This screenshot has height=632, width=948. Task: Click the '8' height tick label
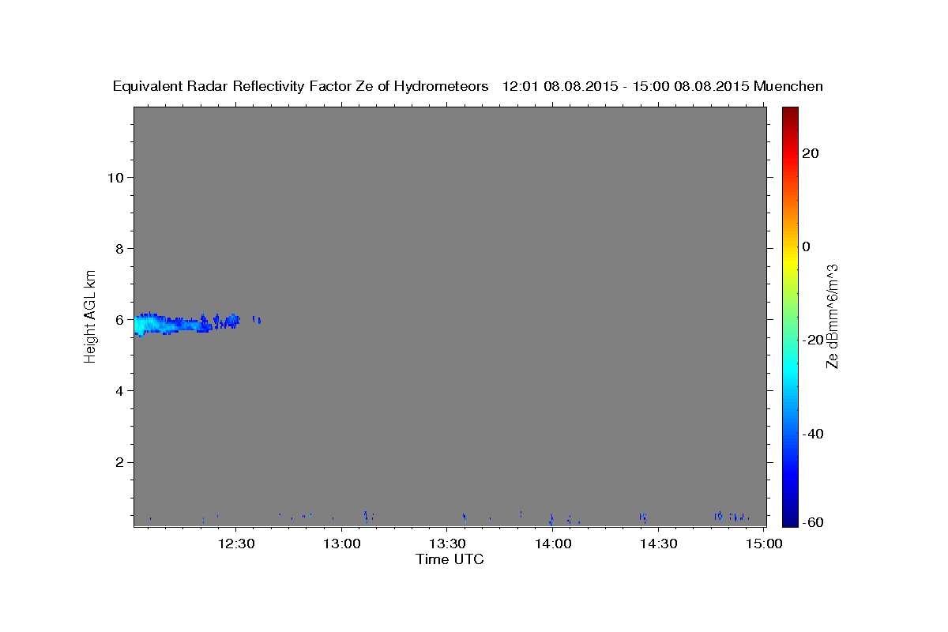tap(118, 248)
